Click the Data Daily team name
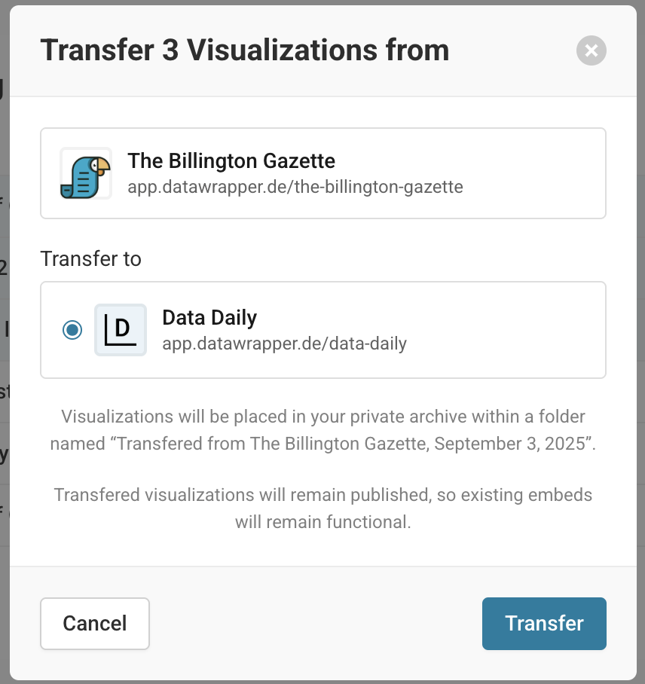Screen dimensions: 645x684 [209, 317]
